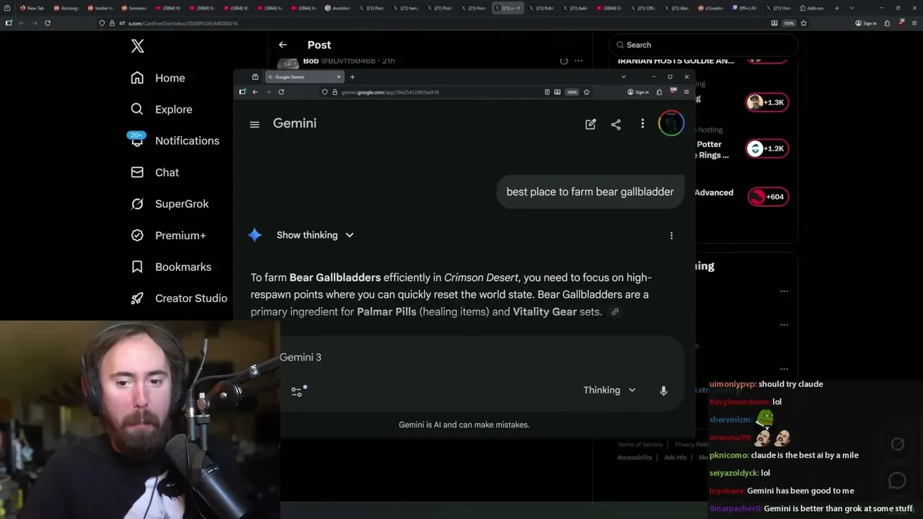Click the 'best place to farm bear gallbladder' prompt bubble
This screenshot has height=519, width=923.
[x=590, y=192]
